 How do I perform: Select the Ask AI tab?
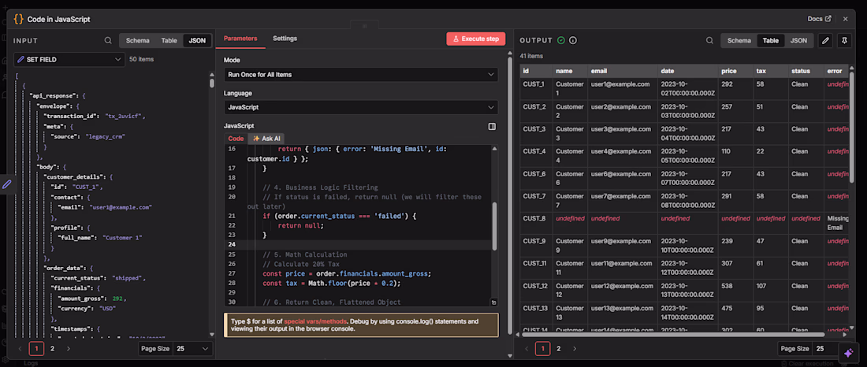pyautogui.click(x=266, y=139)
